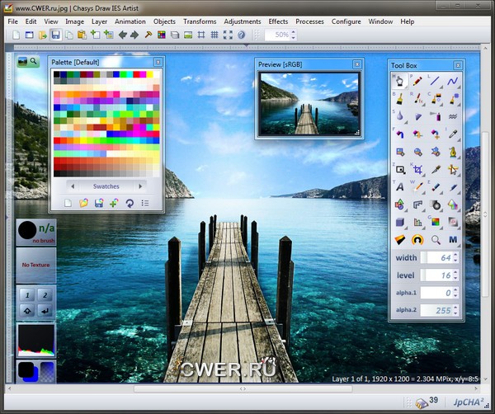The image size is (495, 414).
Task: Click the Swatches label button
Action: click(x=106, y=186)
